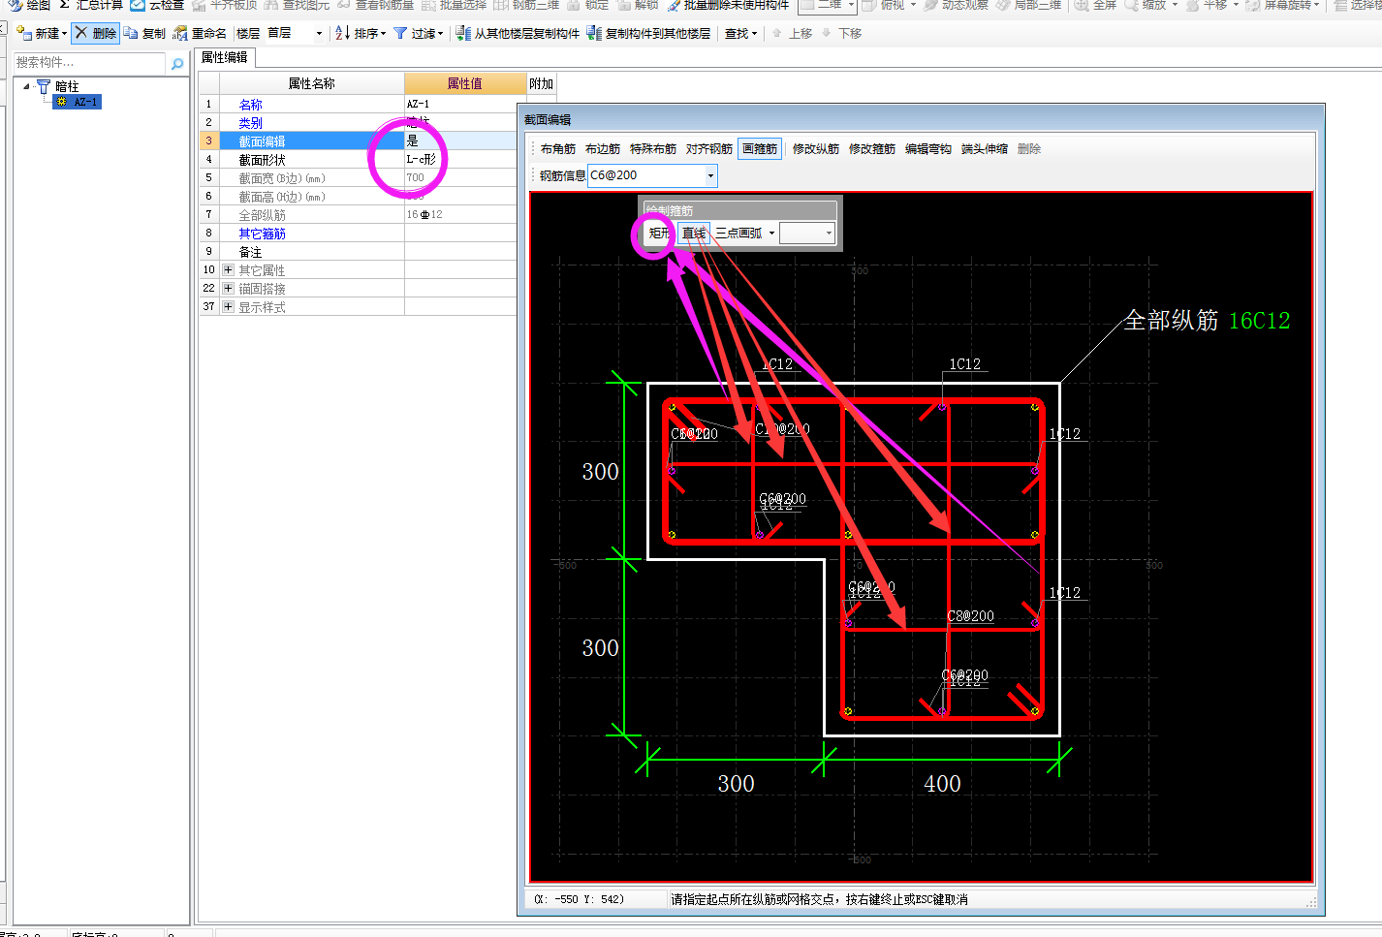Click the X Y coordinate status readout
1382x937 pixels.
579,899
